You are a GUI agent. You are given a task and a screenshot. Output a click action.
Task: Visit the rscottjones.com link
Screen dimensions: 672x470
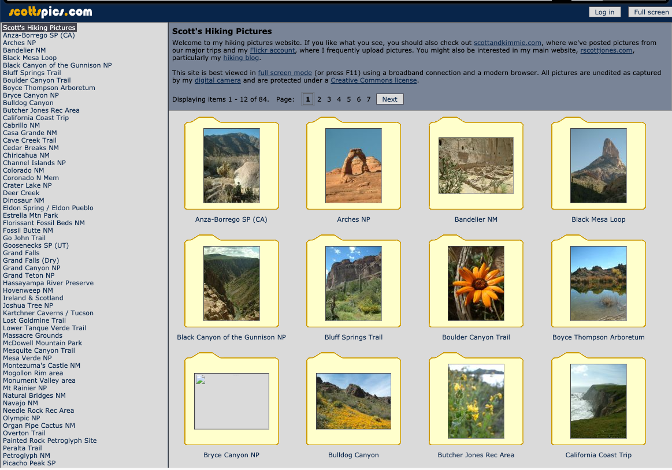pos(607,50)
